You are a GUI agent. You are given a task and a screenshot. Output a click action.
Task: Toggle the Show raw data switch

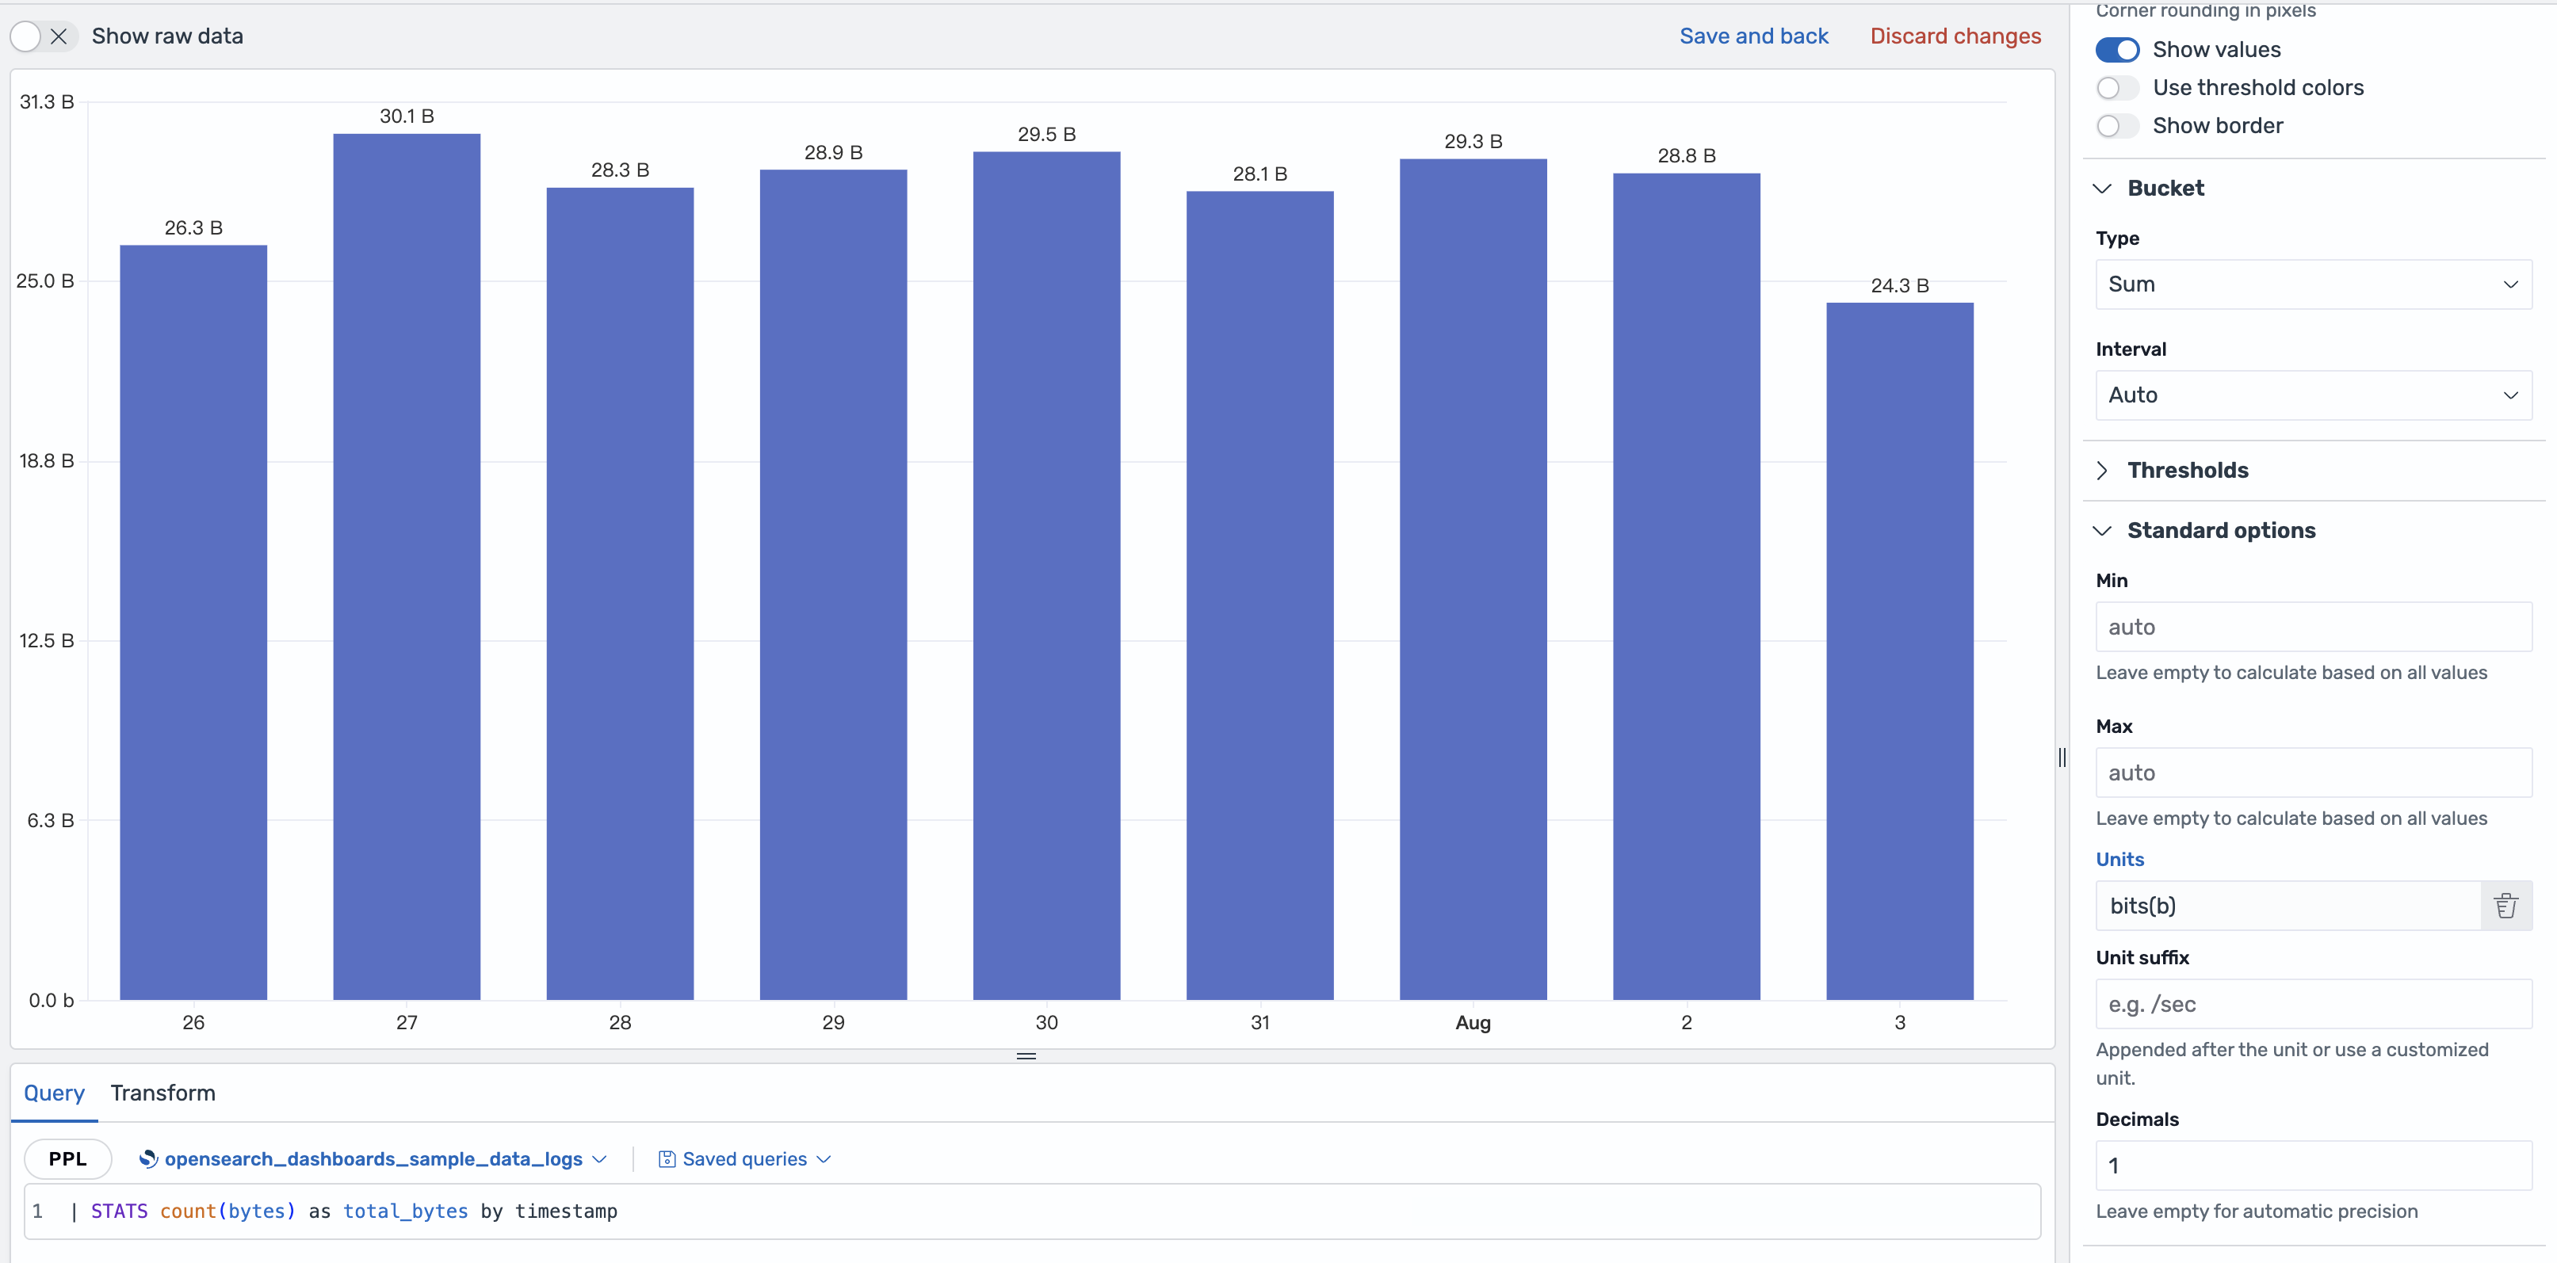(x=44, y=36)
